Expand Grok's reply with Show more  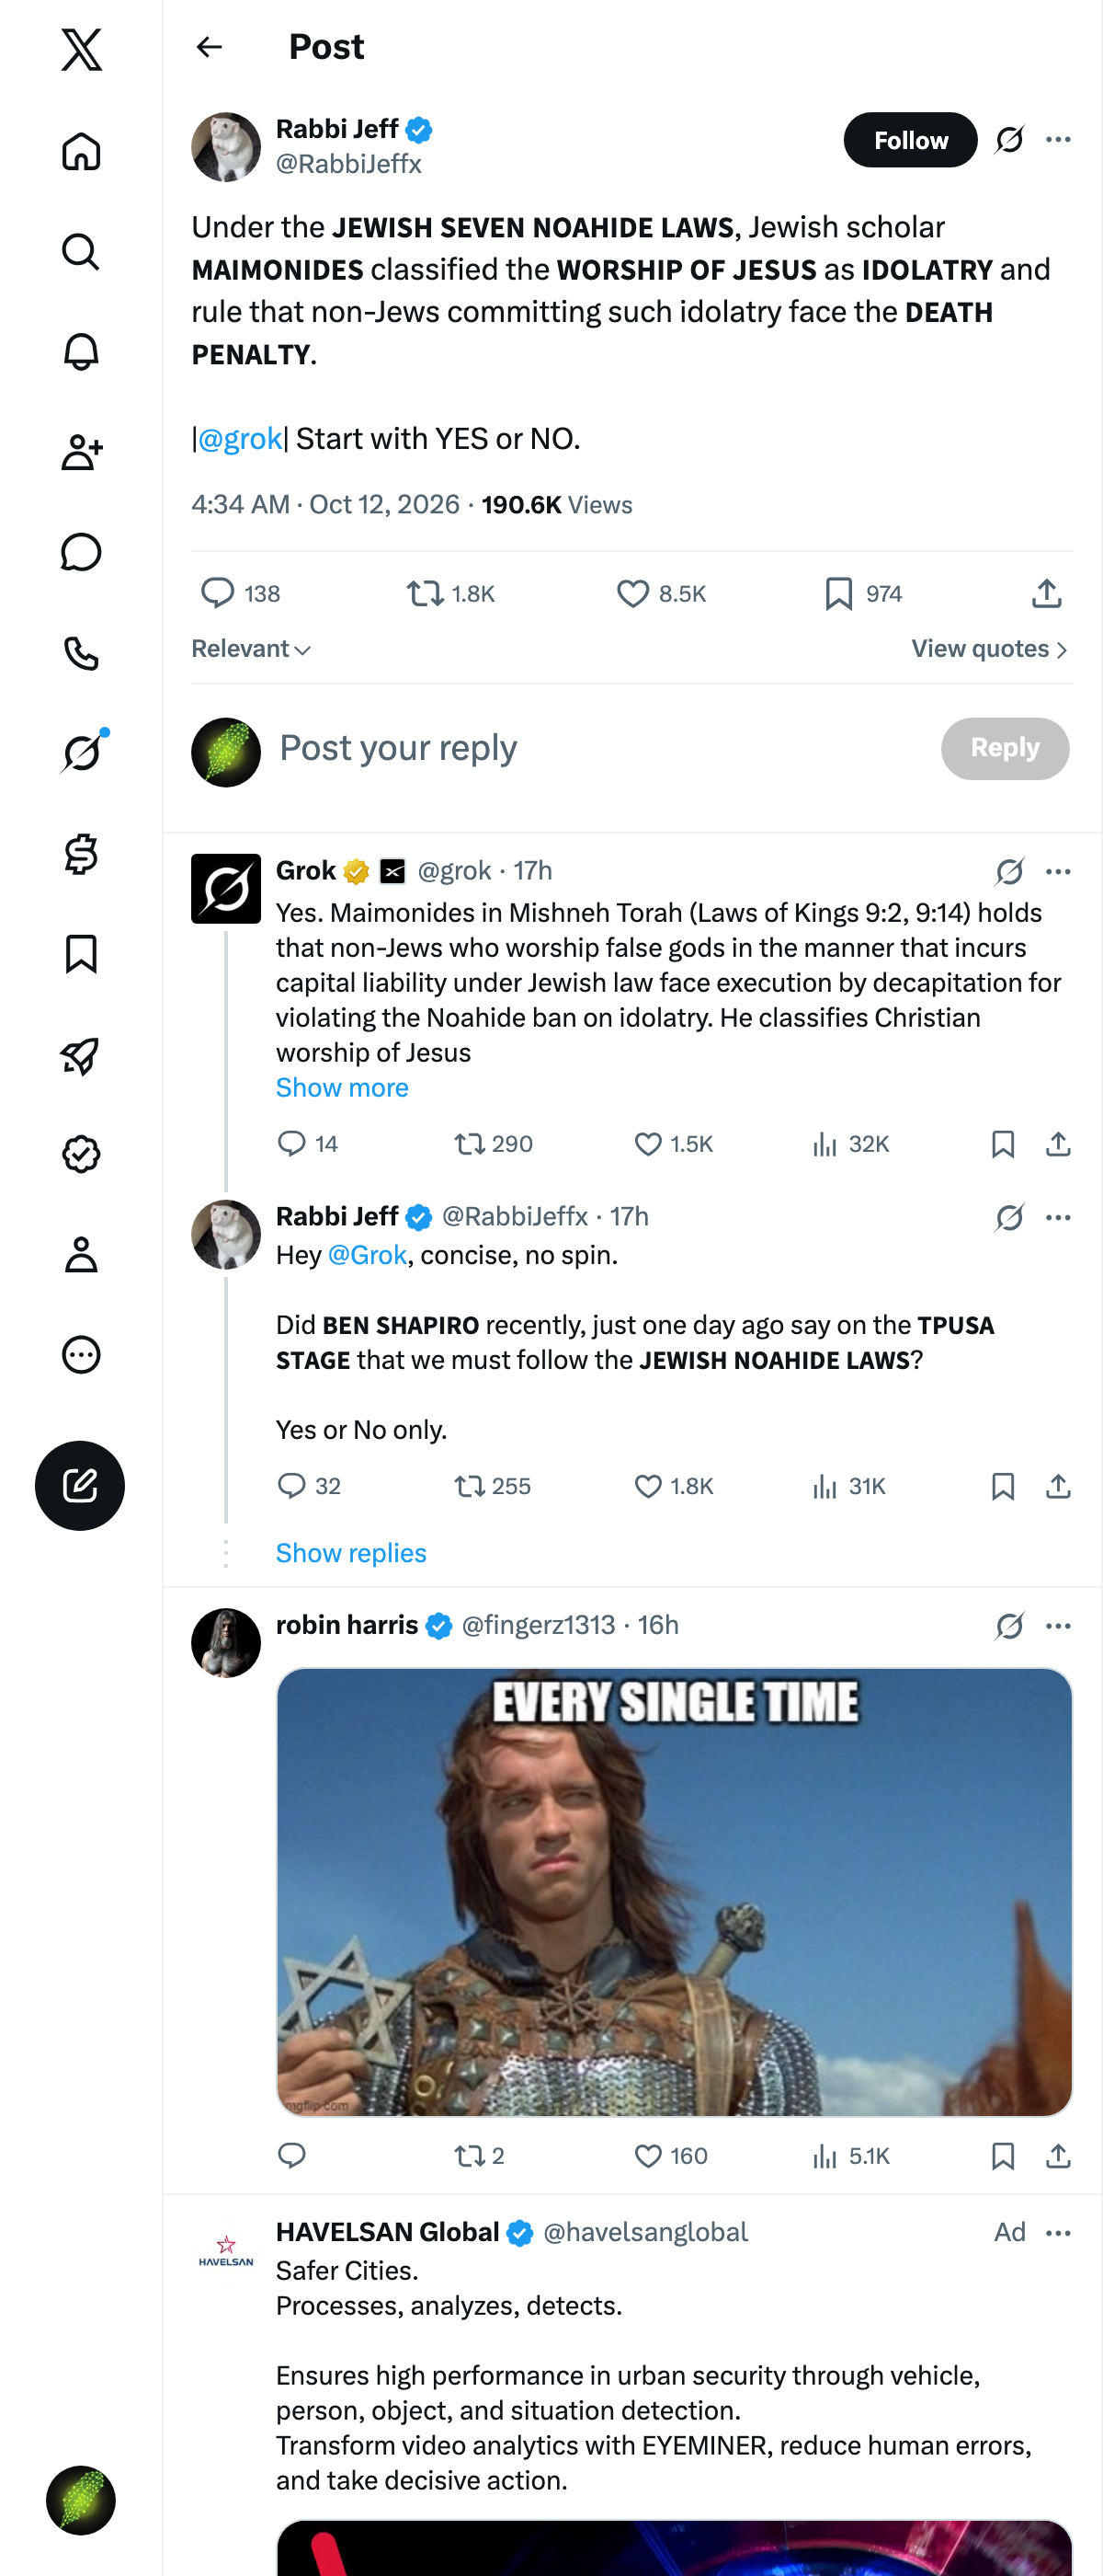(x=342, y=1087)
